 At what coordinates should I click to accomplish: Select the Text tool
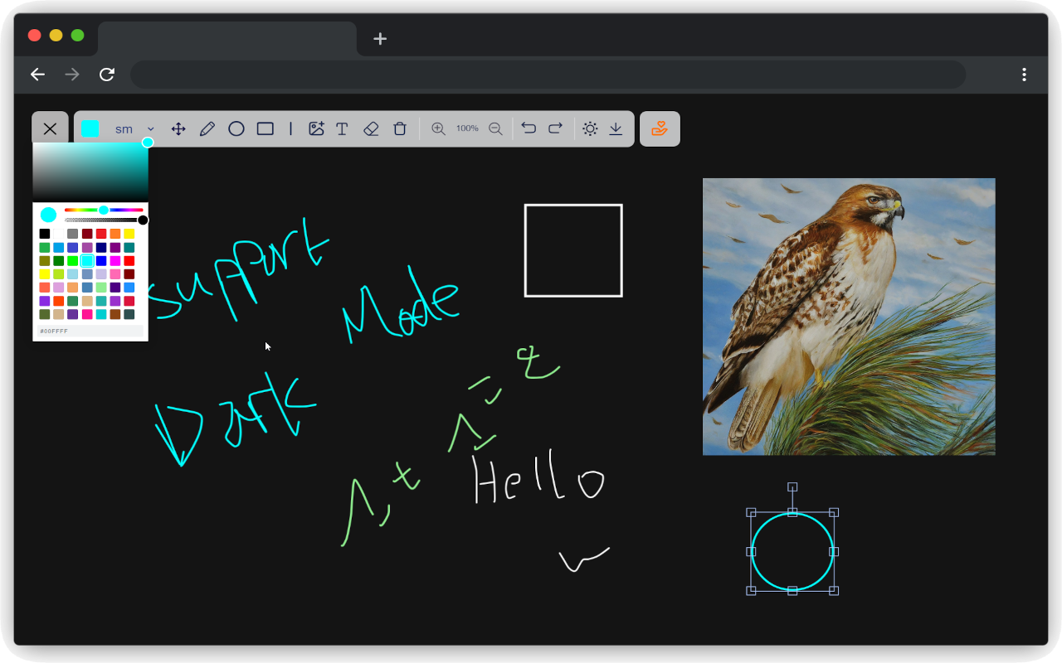(342, 128)
